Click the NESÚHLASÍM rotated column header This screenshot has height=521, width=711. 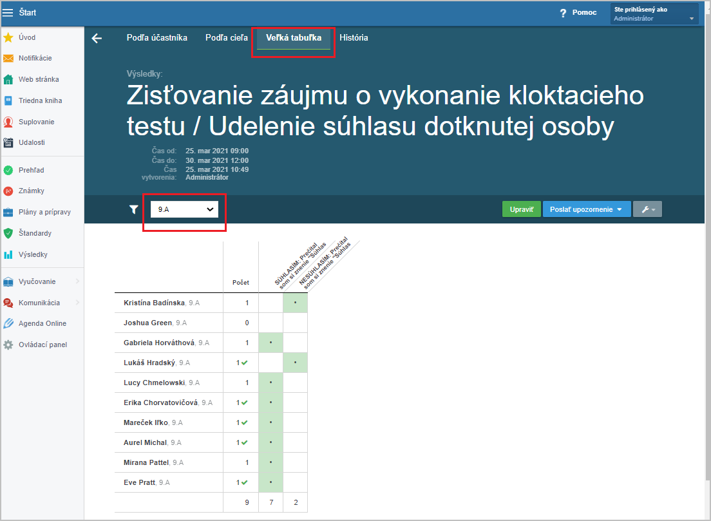325,263
